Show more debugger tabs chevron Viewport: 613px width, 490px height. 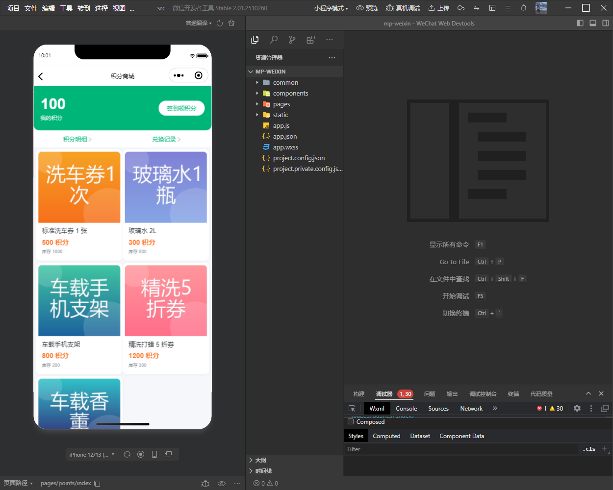(x=495, y=408)
